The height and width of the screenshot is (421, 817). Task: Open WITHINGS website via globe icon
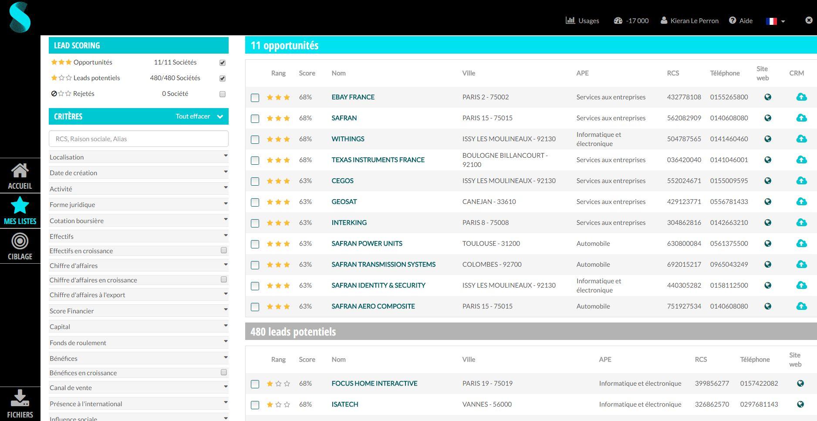click(768, 139)
